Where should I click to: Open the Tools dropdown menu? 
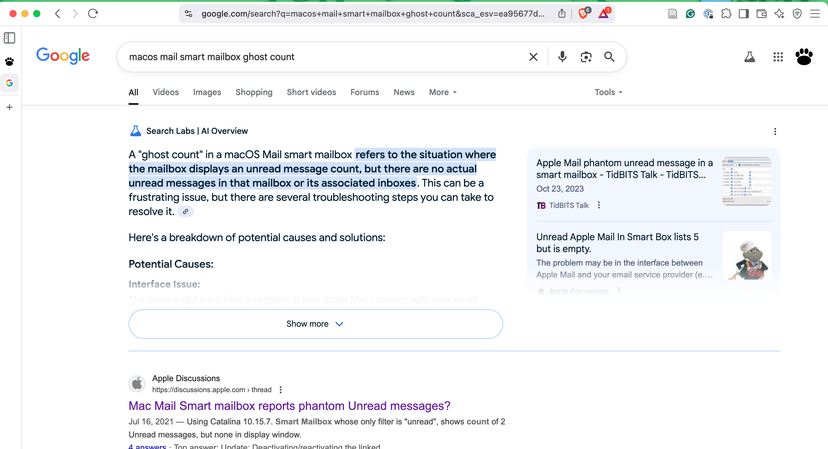608,92
